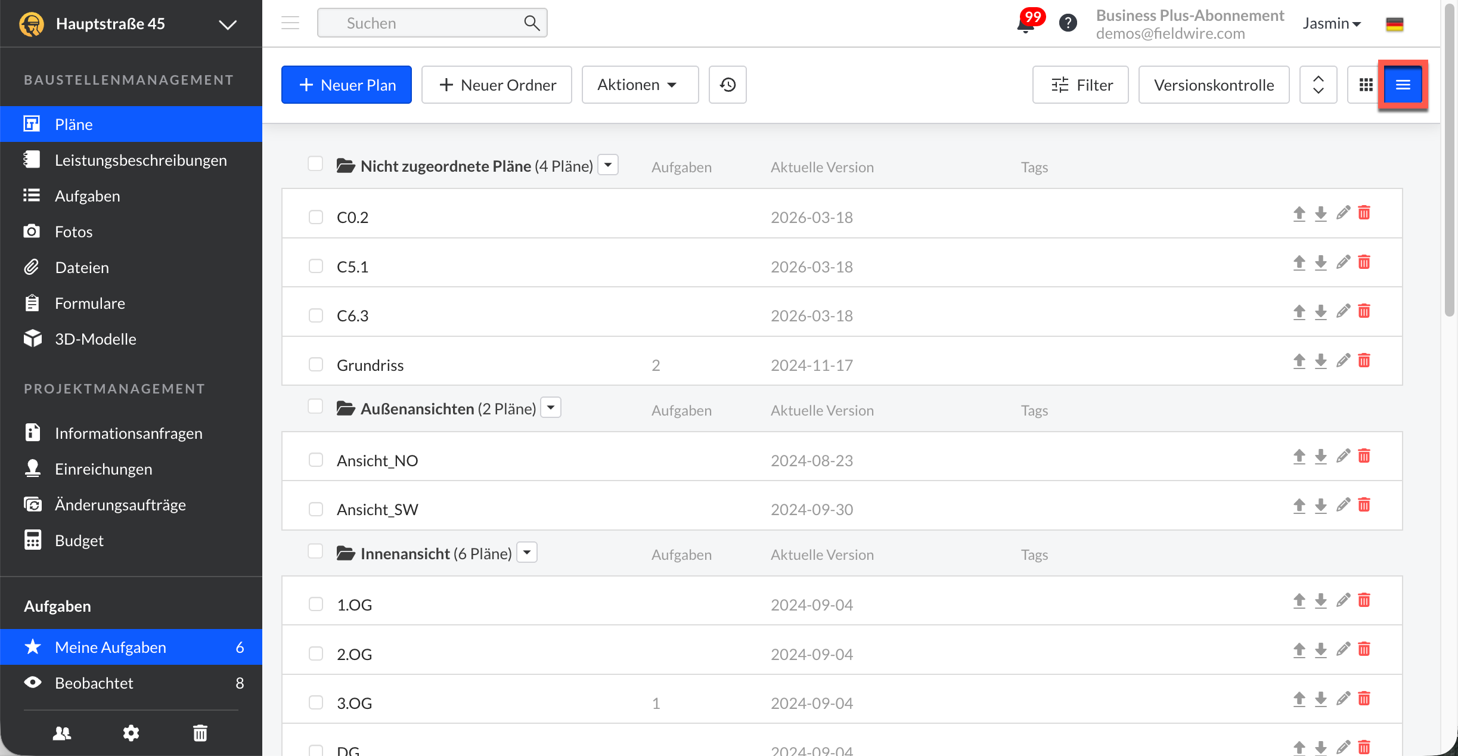Go to Aufgaben in sidebar
1458x756 pixels.
87,196
